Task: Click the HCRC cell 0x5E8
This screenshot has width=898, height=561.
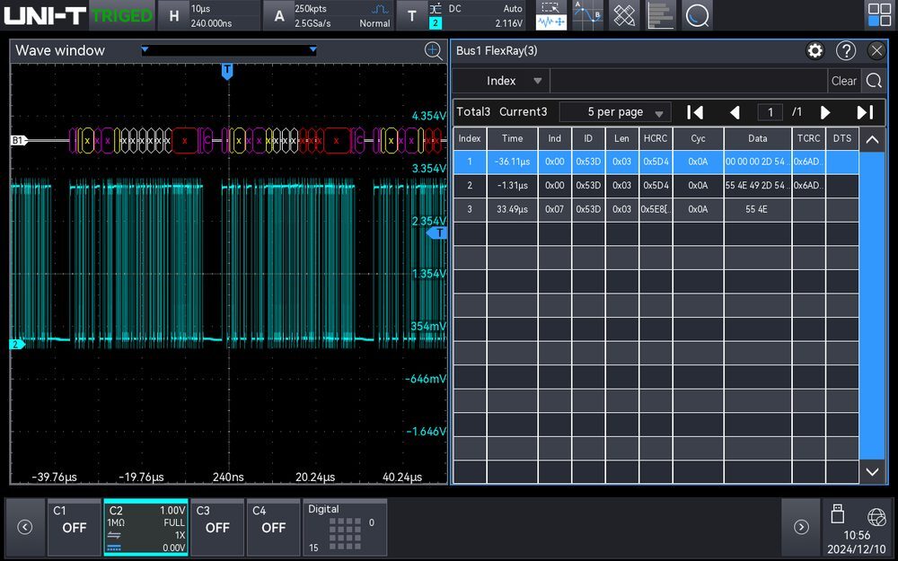Action: (x=656, y=209)
